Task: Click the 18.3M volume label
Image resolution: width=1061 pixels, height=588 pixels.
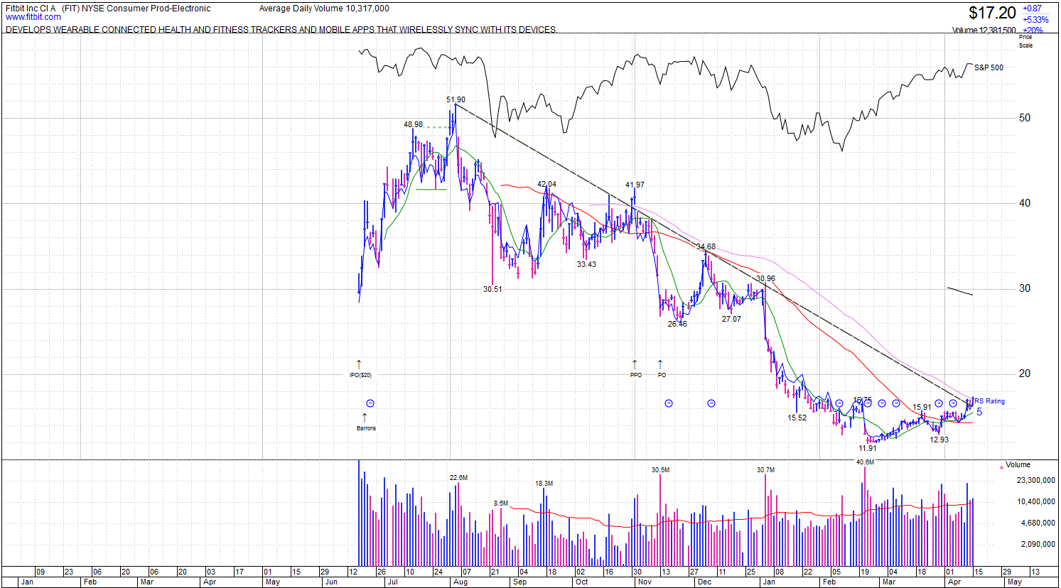Action: [544, 484]
